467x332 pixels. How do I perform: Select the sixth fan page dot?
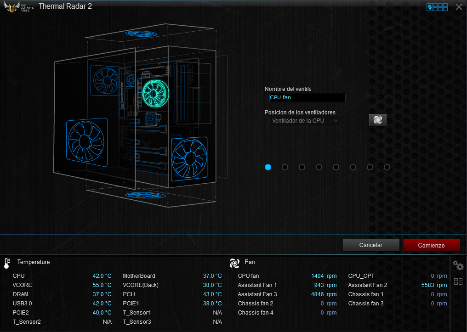pos(353,167)
